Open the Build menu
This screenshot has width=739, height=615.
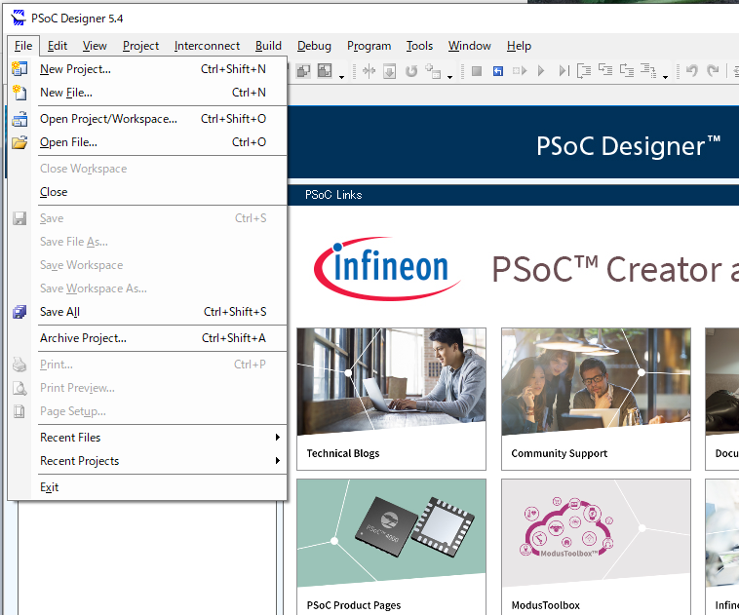pyautogui.click(x=269, y=46)
